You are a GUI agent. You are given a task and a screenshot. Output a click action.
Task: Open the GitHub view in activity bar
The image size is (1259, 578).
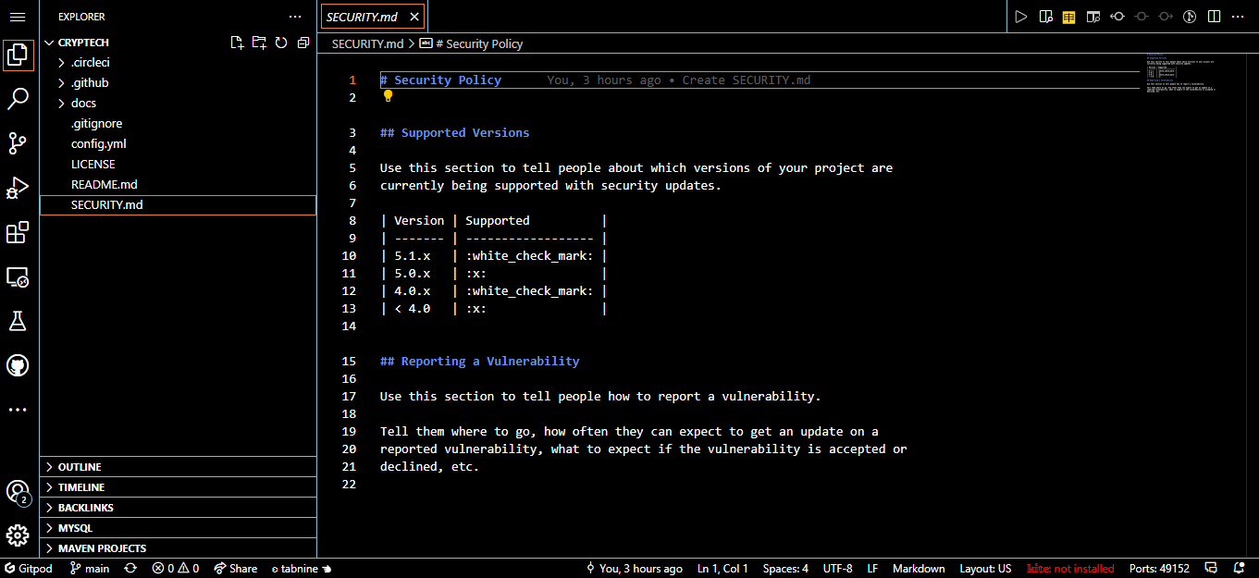pyautogui.click(x=18, y=365)
